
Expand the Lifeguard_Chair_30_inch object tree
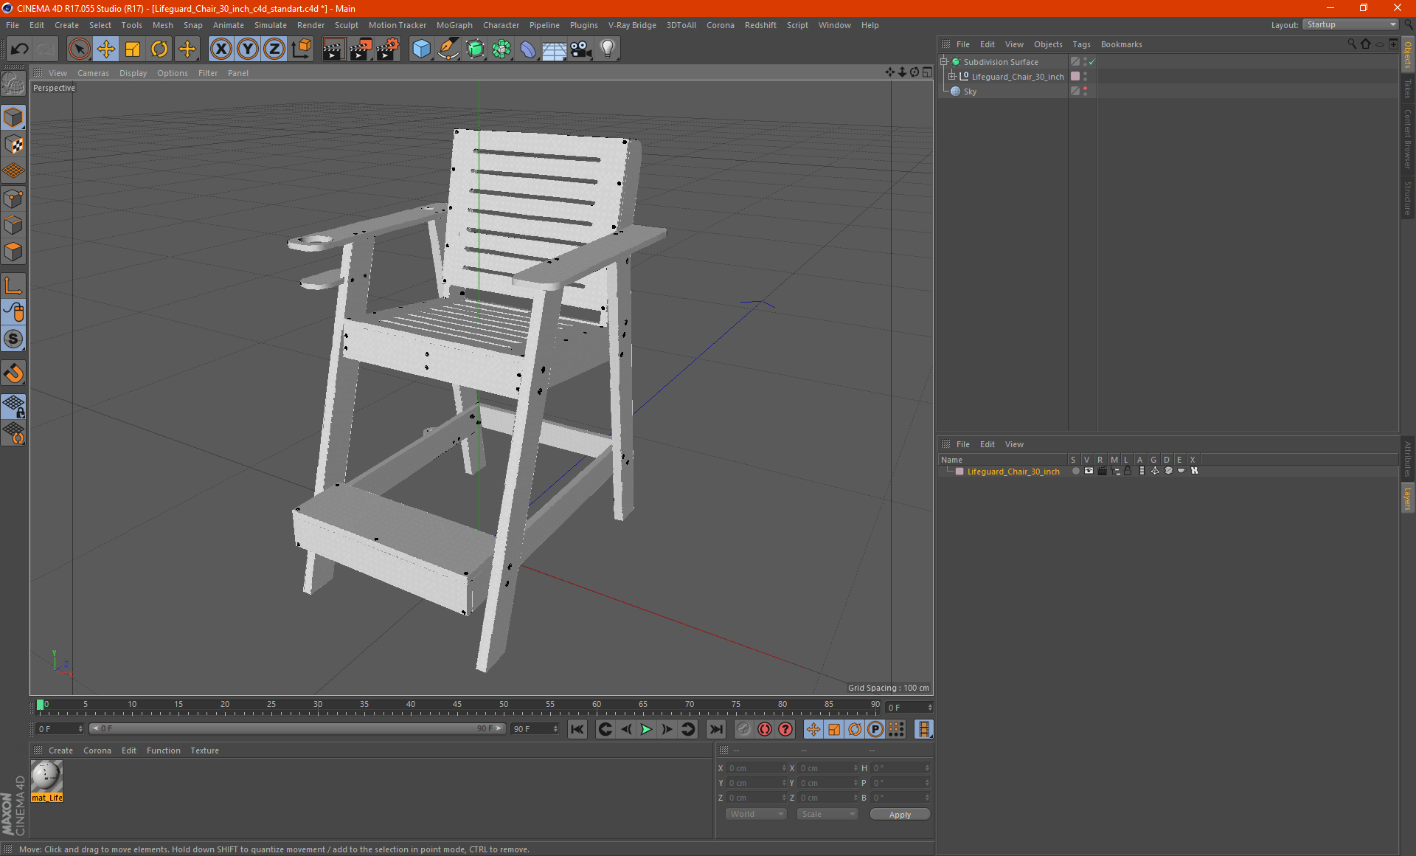[x=952, y=77]
